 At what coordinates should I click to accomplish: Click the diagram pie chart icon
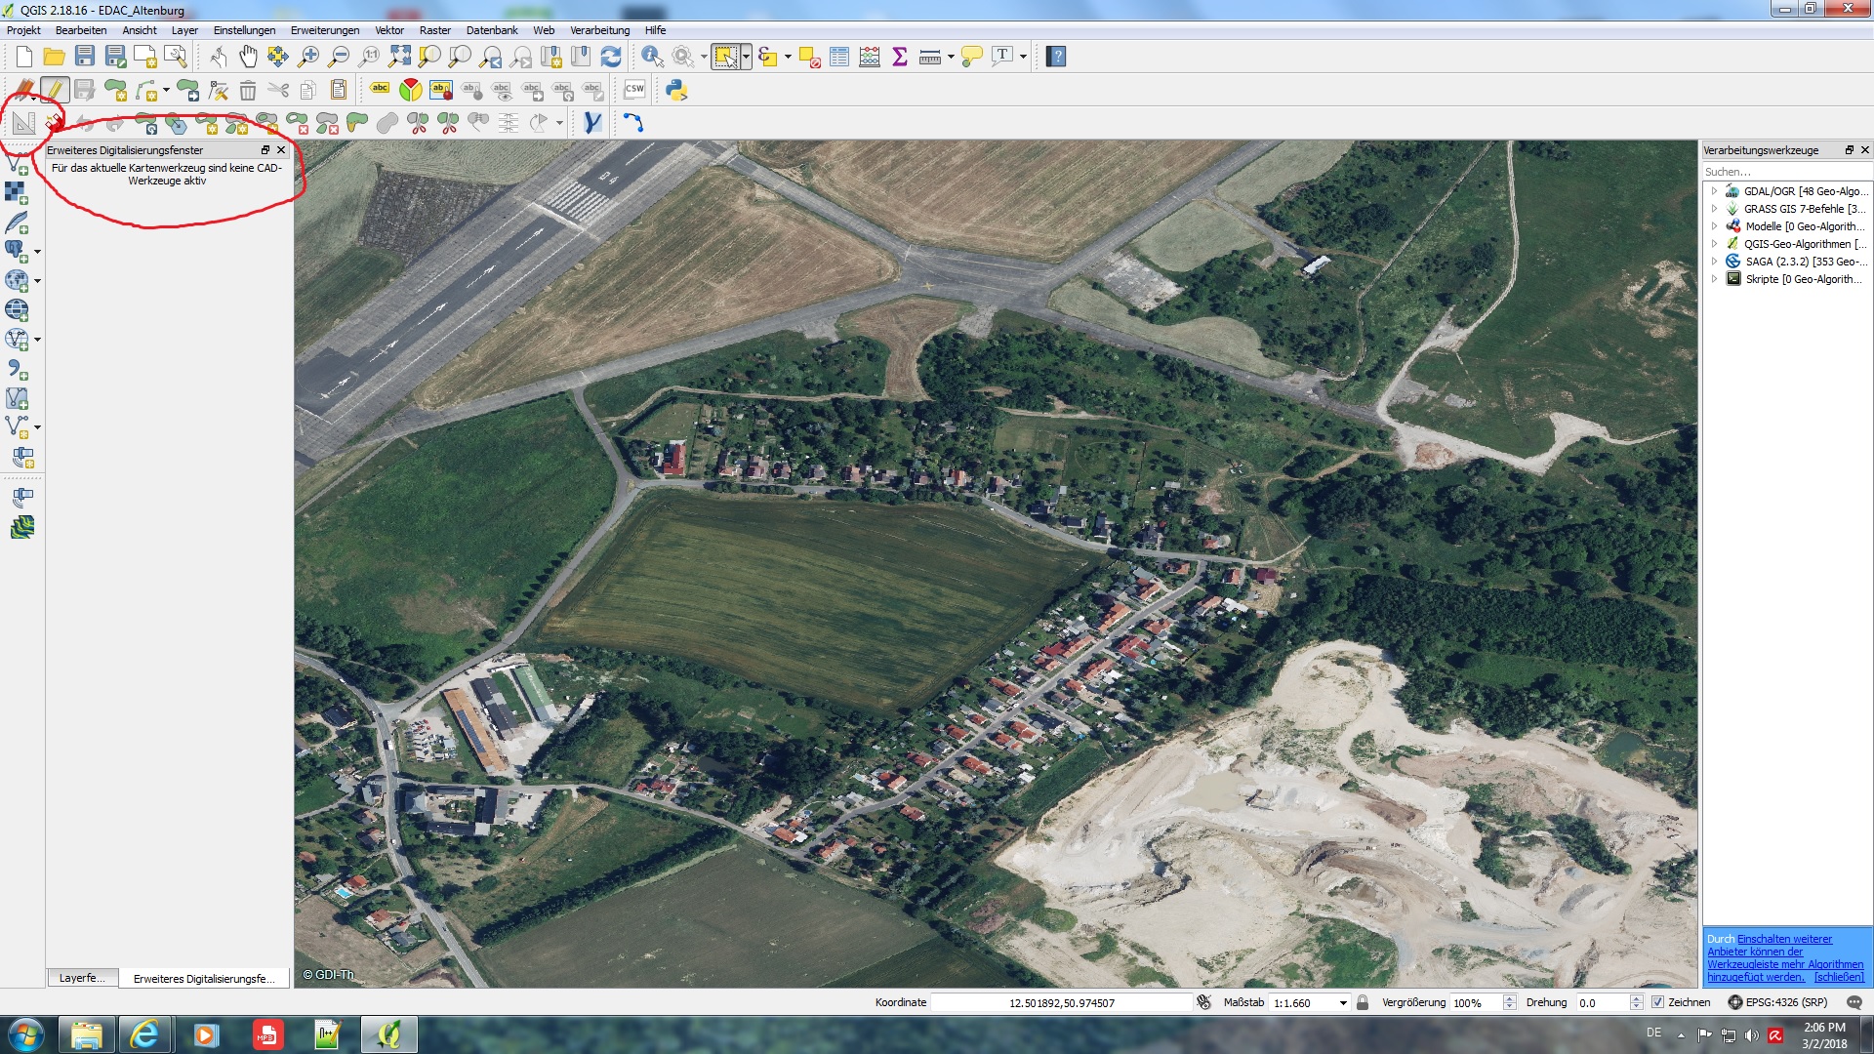click(x=410, y=90)
